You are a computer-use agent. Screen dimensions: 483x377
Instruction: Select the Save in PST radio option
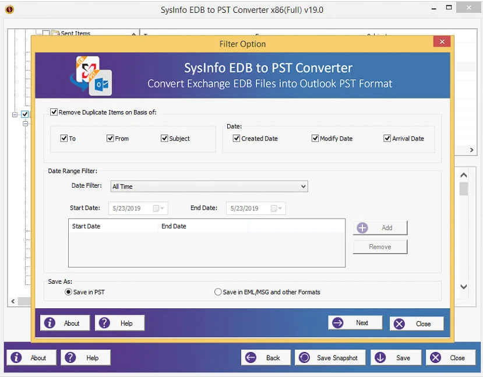[68, 292]
